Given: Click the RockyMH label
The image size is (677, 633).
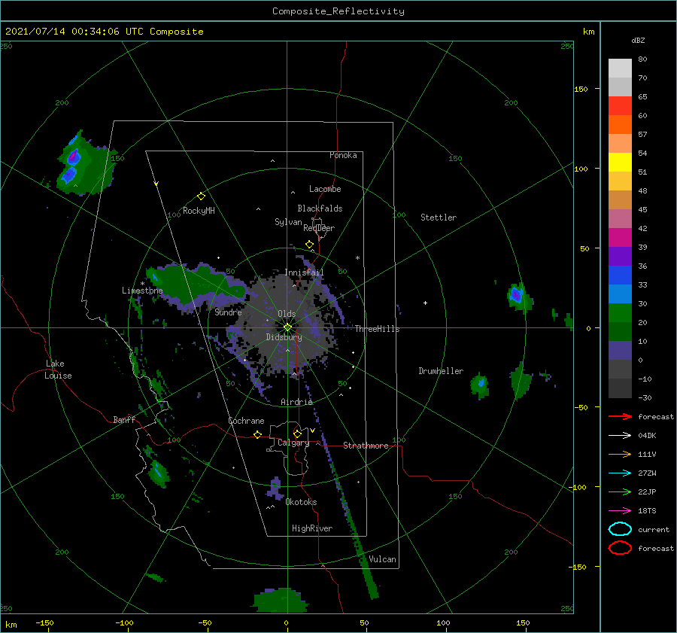Looking at the screenshot, I should pos(199,211).
